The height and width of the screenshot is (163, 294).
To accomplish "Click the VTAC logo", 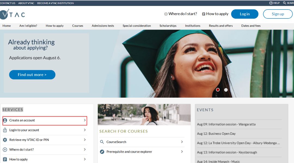I will [x=12, y=14].
